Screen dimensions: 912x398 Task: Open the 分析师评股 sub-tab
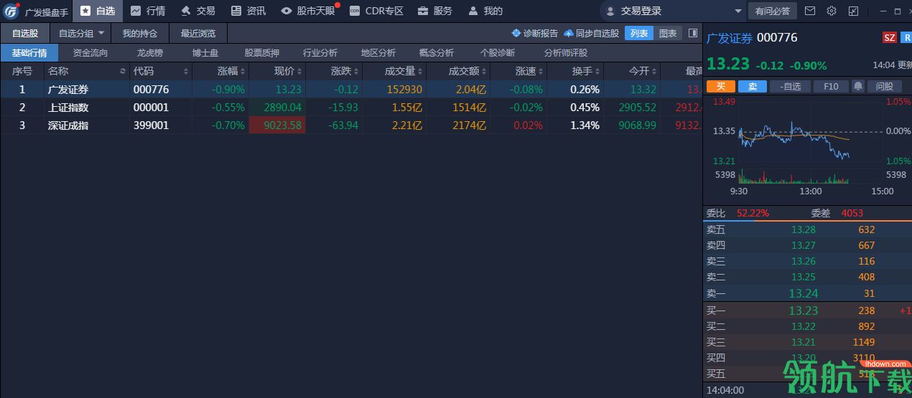[x=566, y=52]
